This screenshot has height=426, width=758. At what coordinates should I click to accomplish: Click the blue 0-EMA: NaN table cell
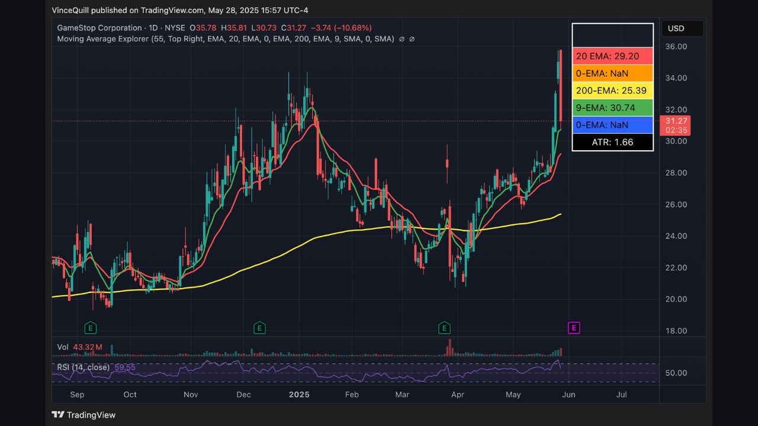tap(613, 125)
